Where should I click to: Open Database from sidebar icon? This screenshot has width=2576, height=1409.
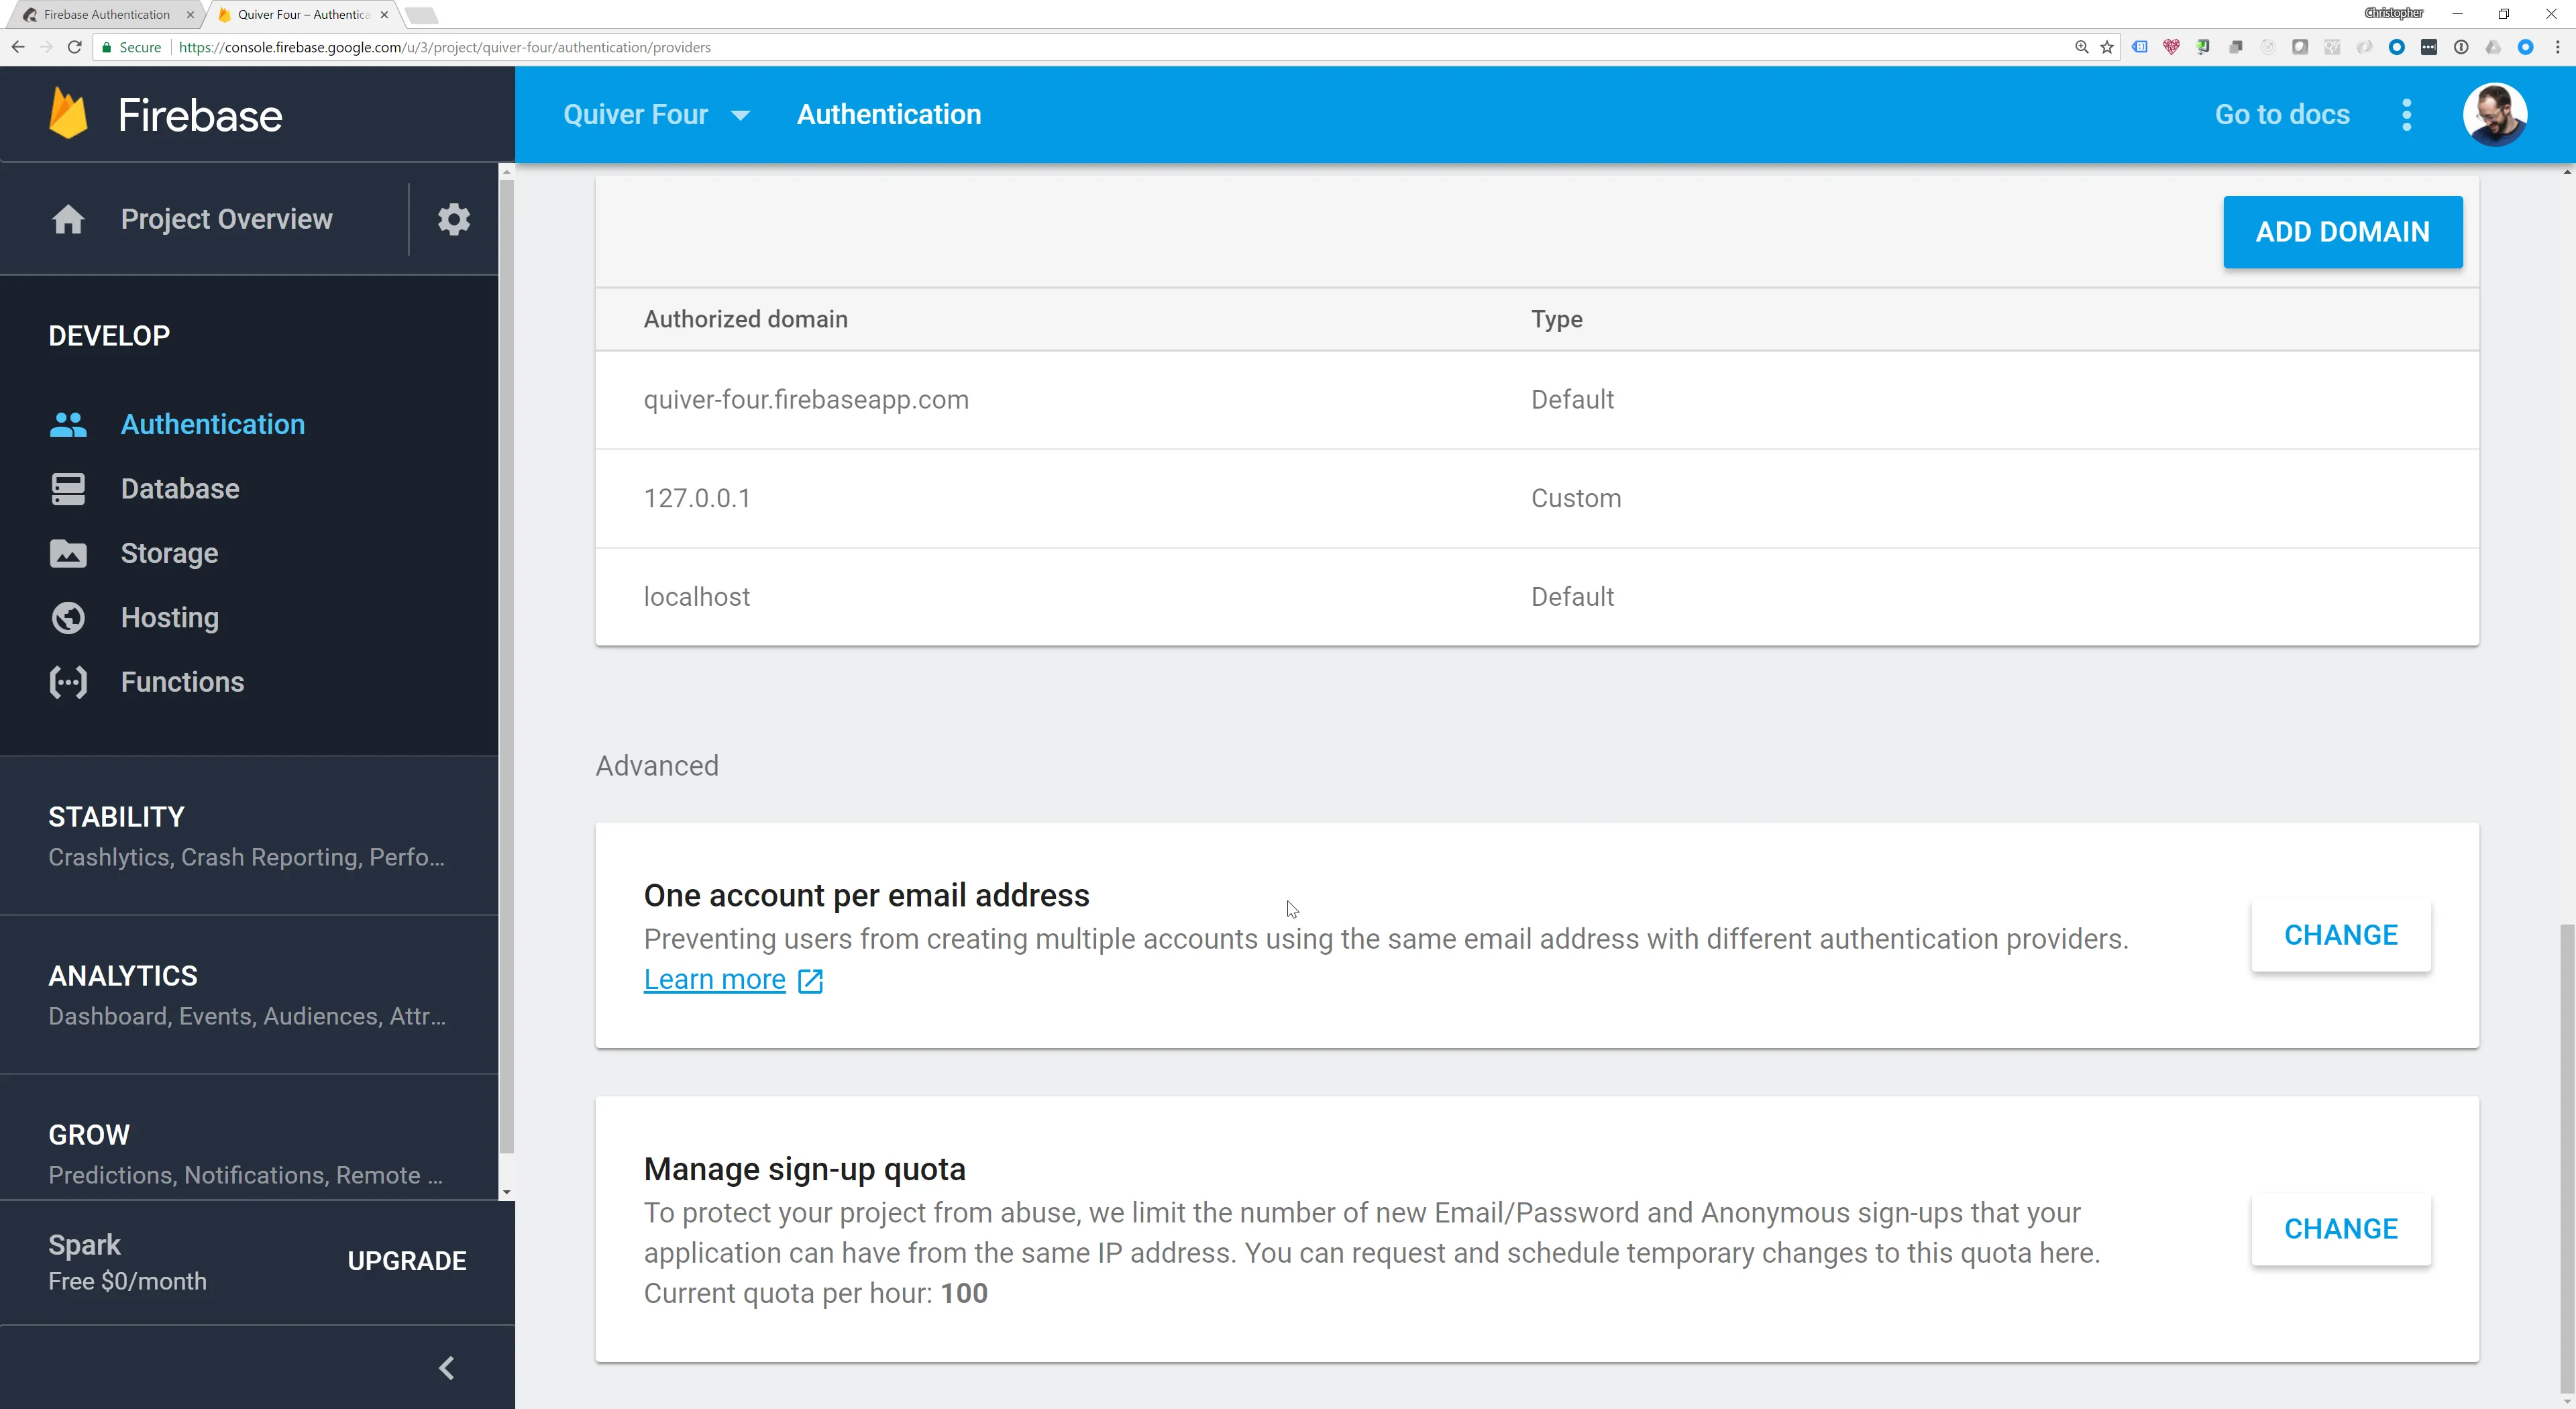[x=68, y=489]
